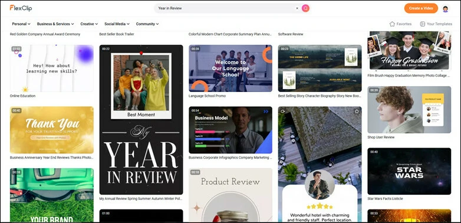Open the Best Selling Story book thumbnail
The width and height of the screenshot is (461, 223).
pos(320,68)
